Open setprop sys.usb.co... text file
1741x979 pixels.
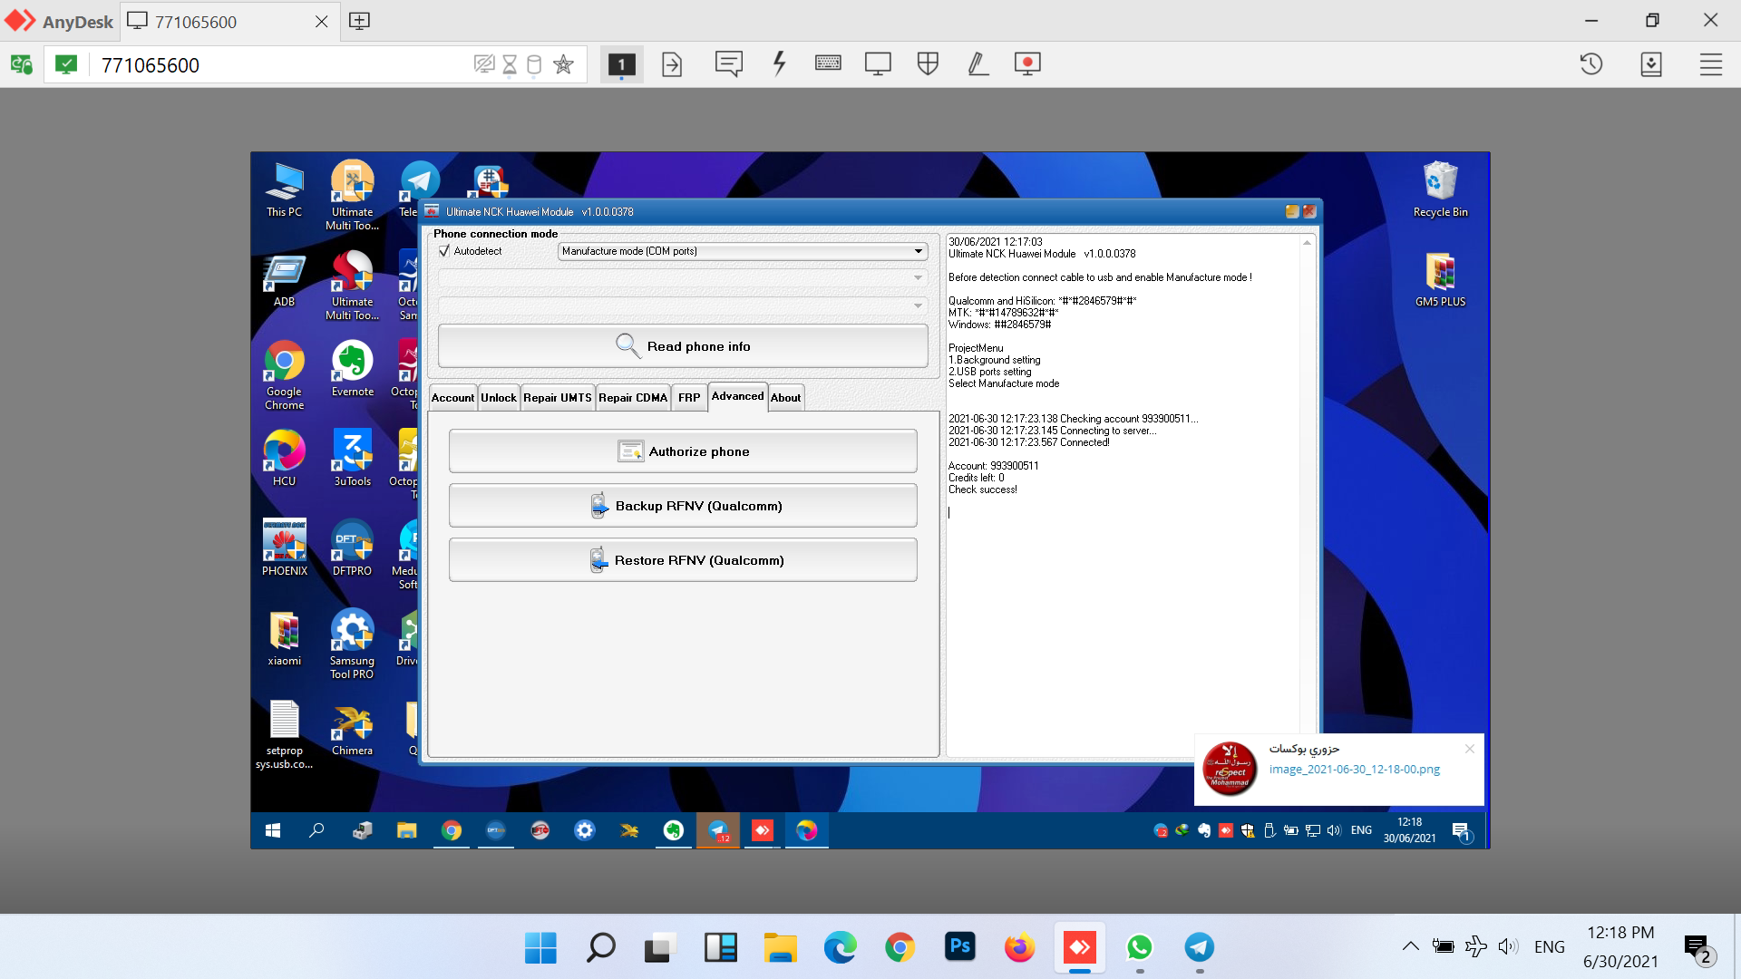point(284,734)
